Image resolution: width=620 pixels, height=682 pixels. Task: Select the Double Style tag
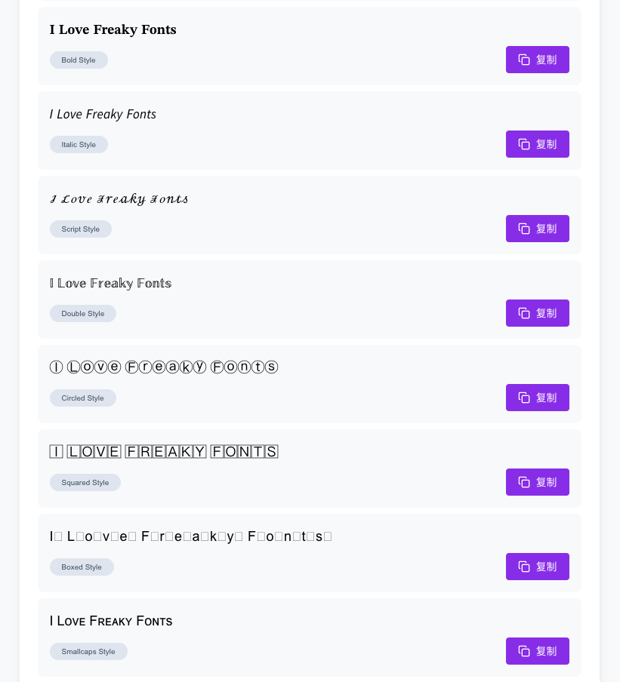click(83, 314)
